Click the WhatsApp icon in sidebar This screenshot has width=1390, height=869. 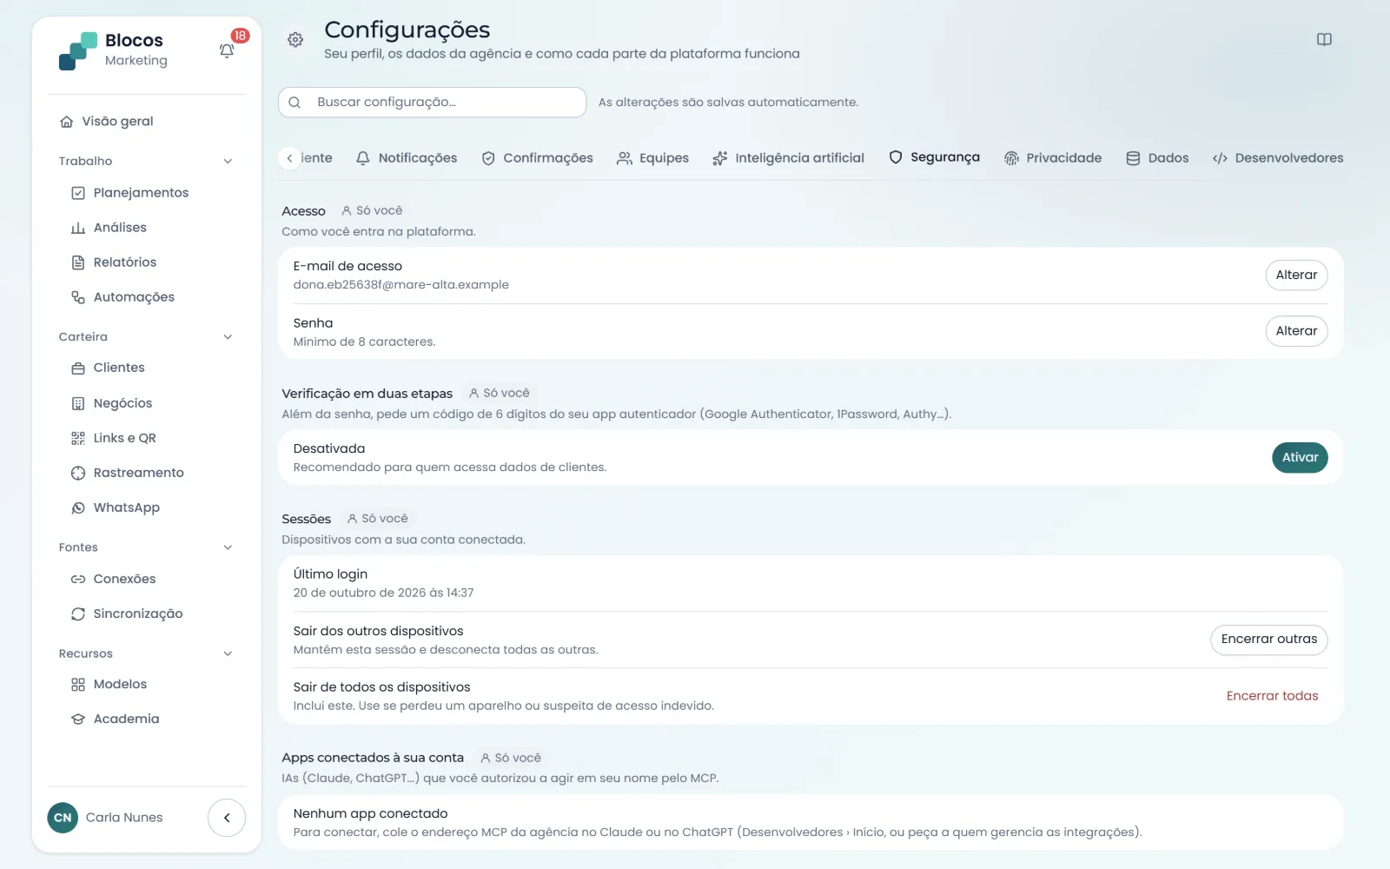pyautogui.click(x=78, y=507)
